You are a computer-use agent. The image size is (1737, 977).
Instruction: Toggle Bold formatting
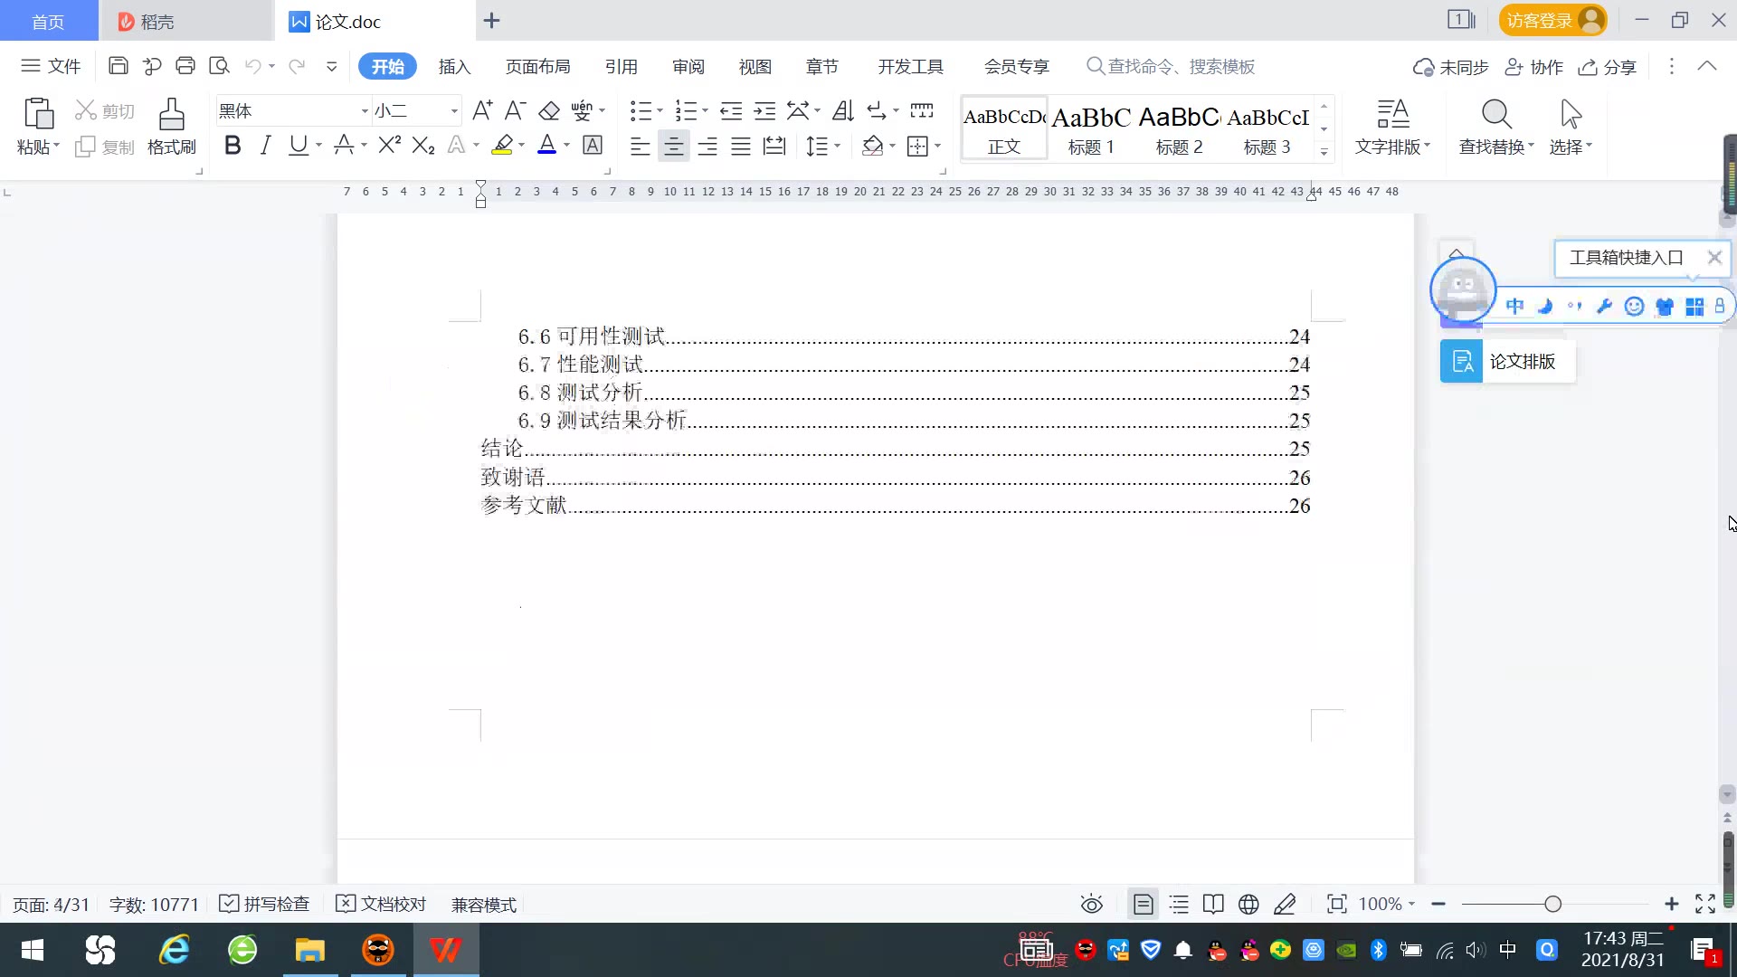[x=233, y=145]
